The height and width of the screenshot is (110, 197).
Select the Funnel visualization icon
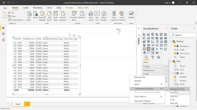click(148, 42)
